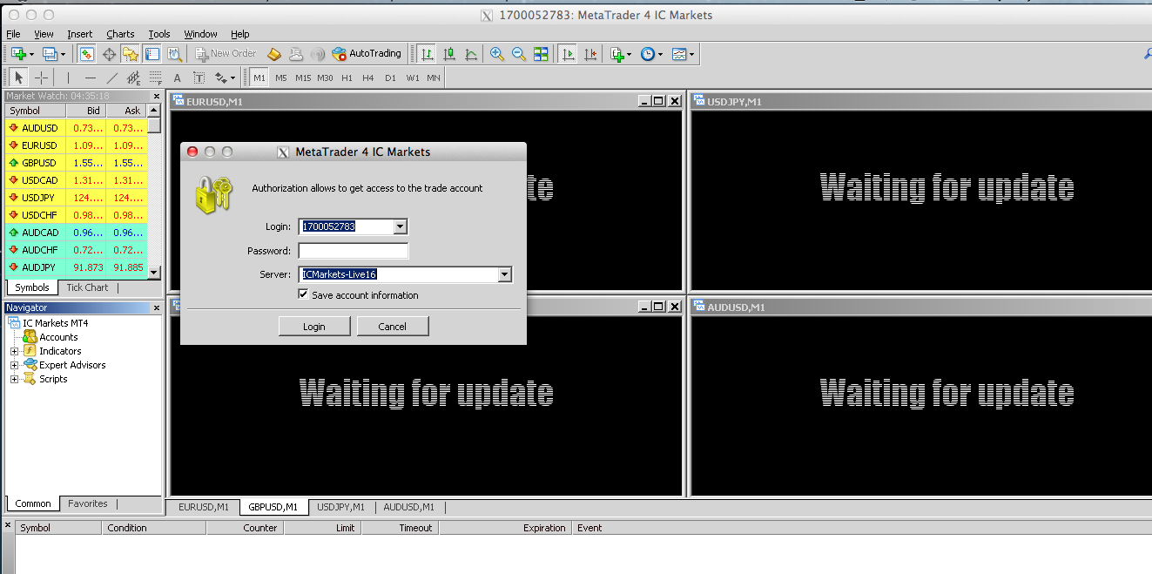Select the Fibonacci Retracement tool
The width and height of the screenshot is (1152, 574).
(155, 78)
